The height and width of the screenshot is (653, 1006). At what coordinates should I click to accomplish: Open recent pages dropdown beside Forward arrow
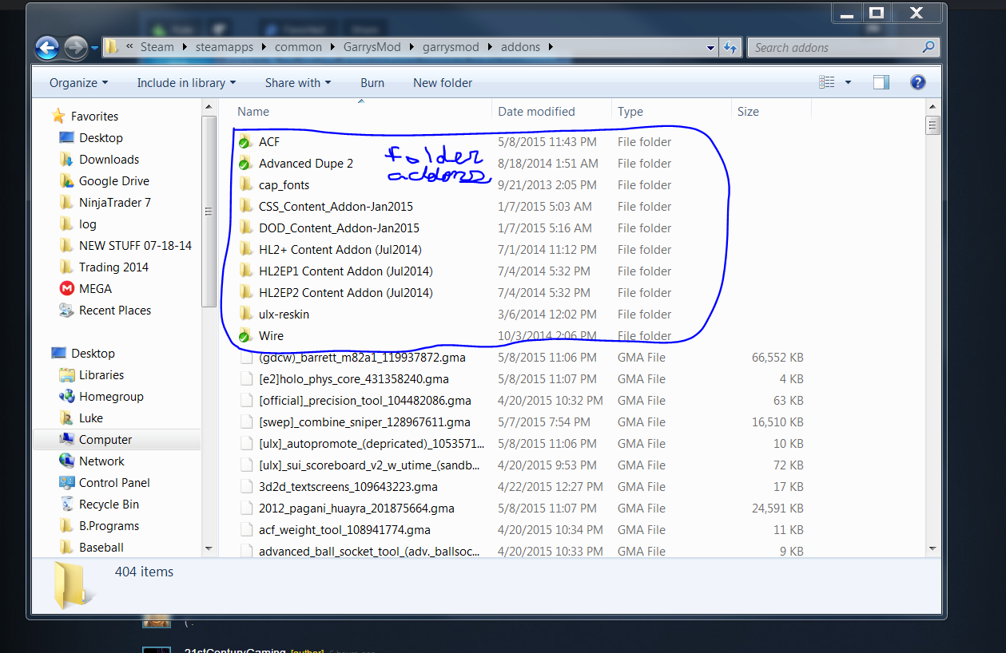(x=94, y=48)
